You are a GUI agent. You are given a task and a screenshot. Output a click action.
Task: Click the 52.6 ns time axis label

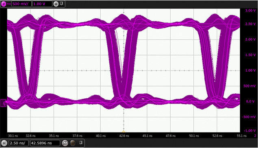217,136
